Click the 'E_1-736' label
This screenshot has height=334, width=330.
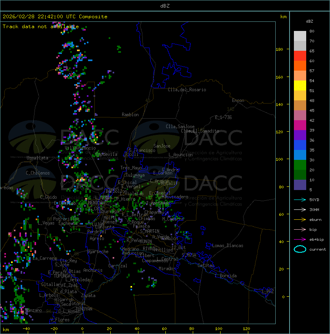[x=223, y=117]
